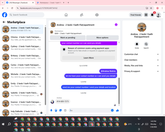Open Chioma conversation in the list

22,39
